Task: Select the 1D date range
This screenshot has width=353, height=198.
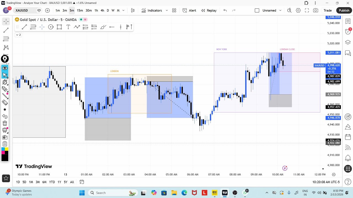Action: click(18, 182)
